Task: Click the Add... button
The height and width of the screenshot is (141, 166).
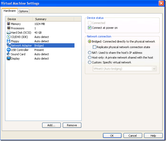Action: [x=51, y=125]
